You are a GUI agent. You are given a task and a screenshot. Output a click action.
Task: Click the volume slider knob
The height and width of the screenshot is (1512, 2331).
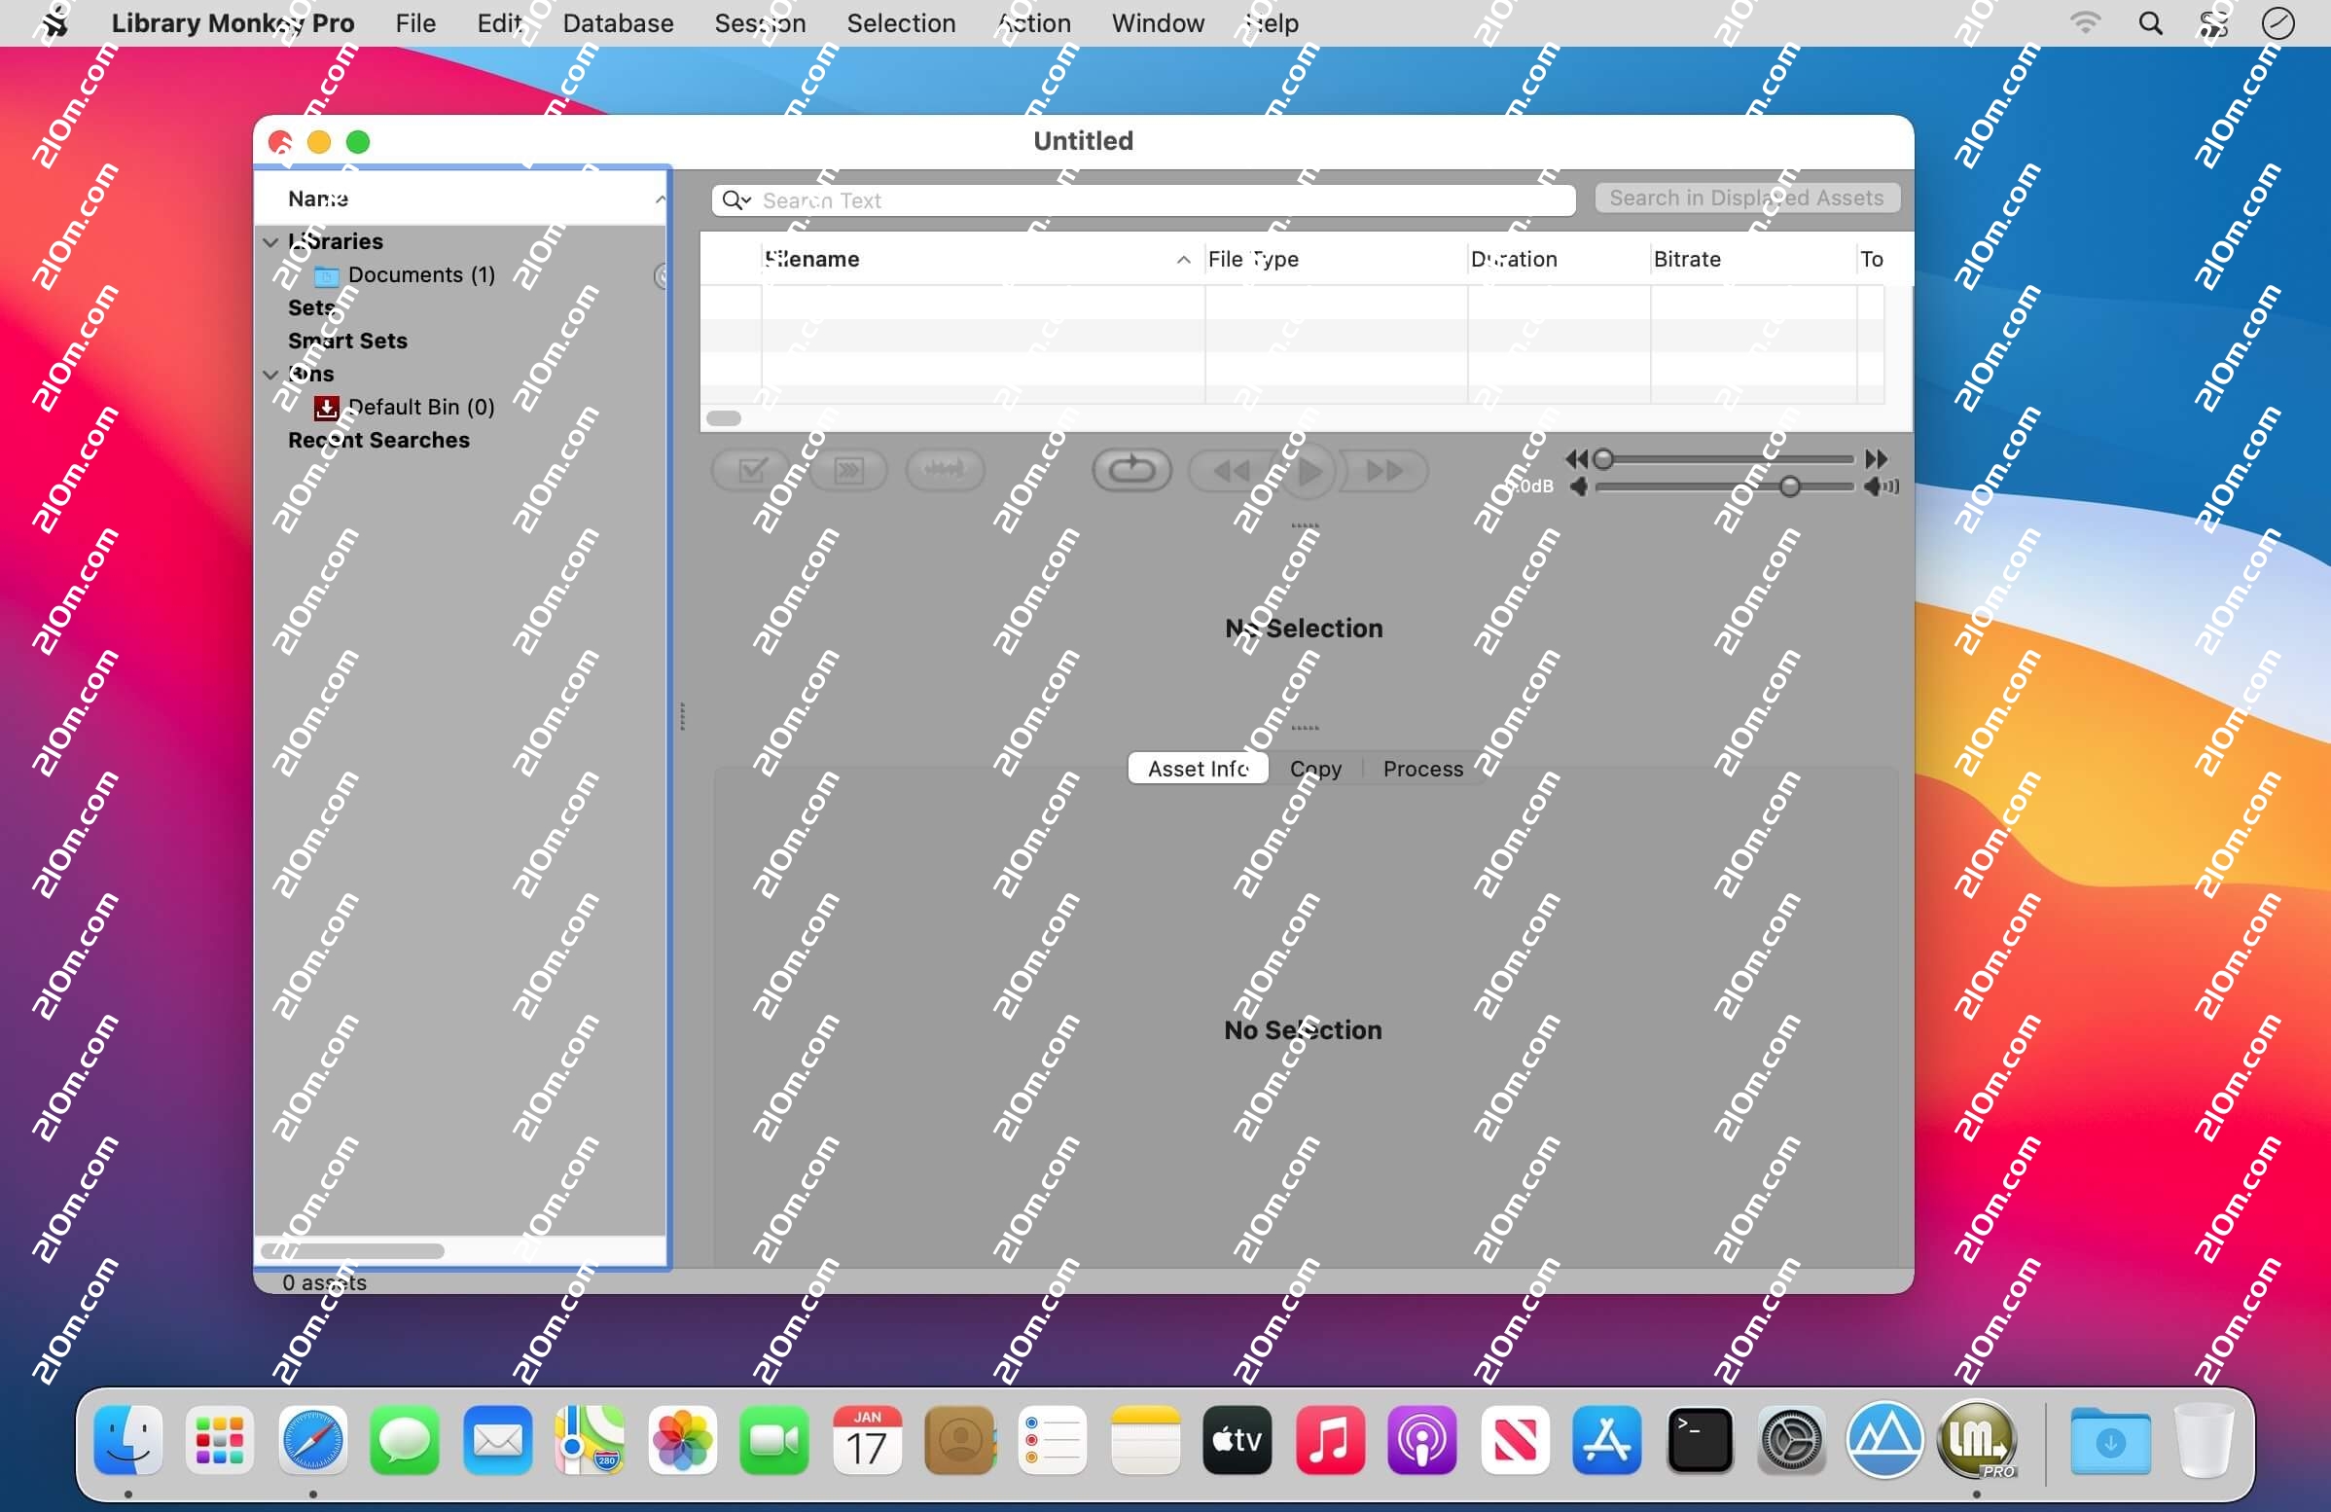(x=1789, y=486)
